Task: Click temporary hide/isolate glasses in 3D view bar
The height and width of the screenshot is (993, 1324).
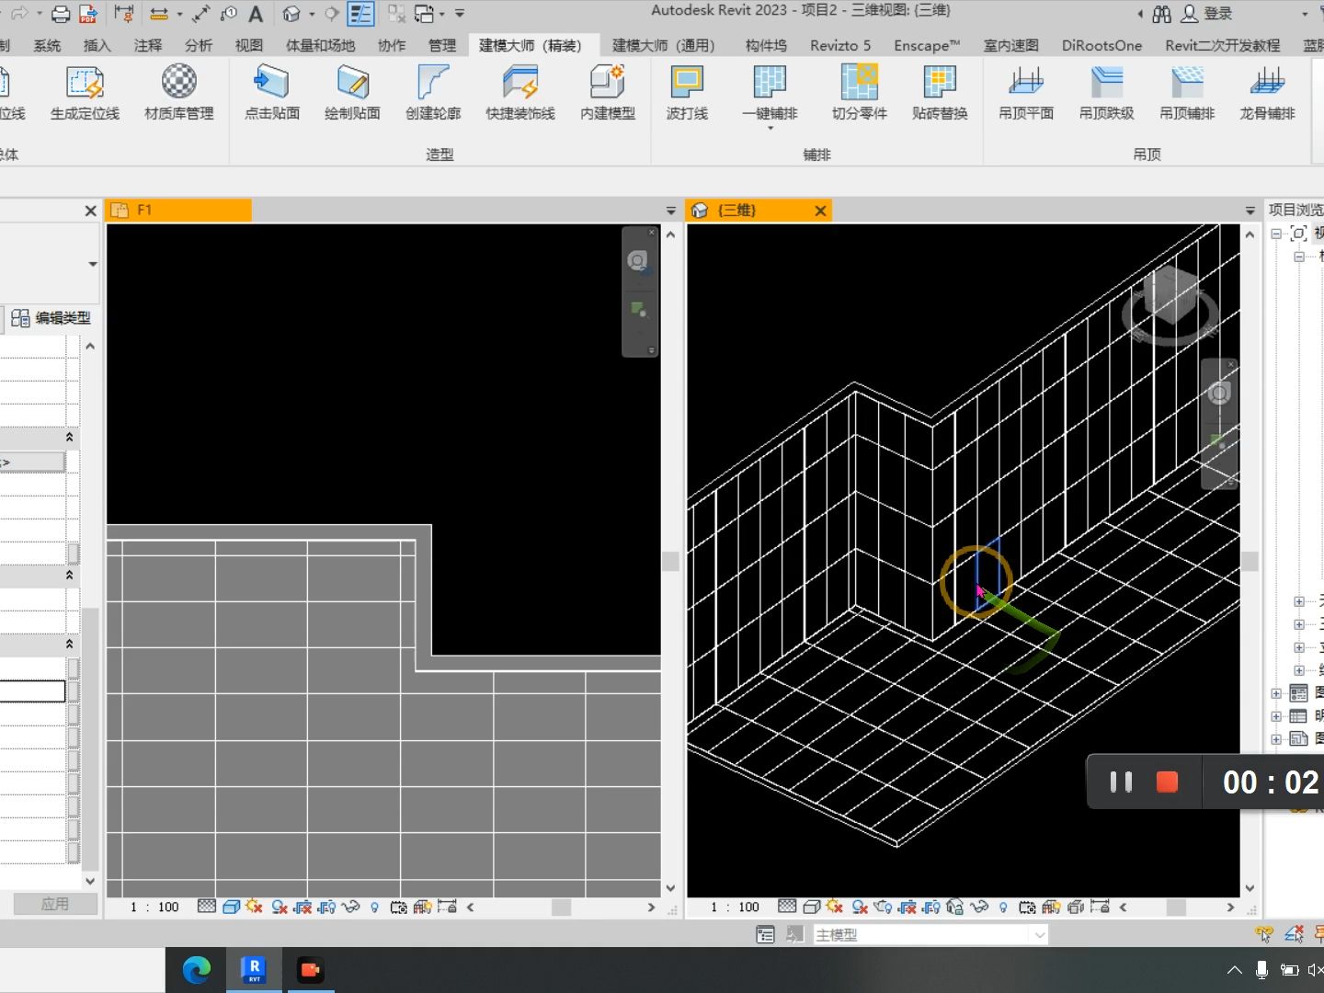Action: (x=979, y=907)
